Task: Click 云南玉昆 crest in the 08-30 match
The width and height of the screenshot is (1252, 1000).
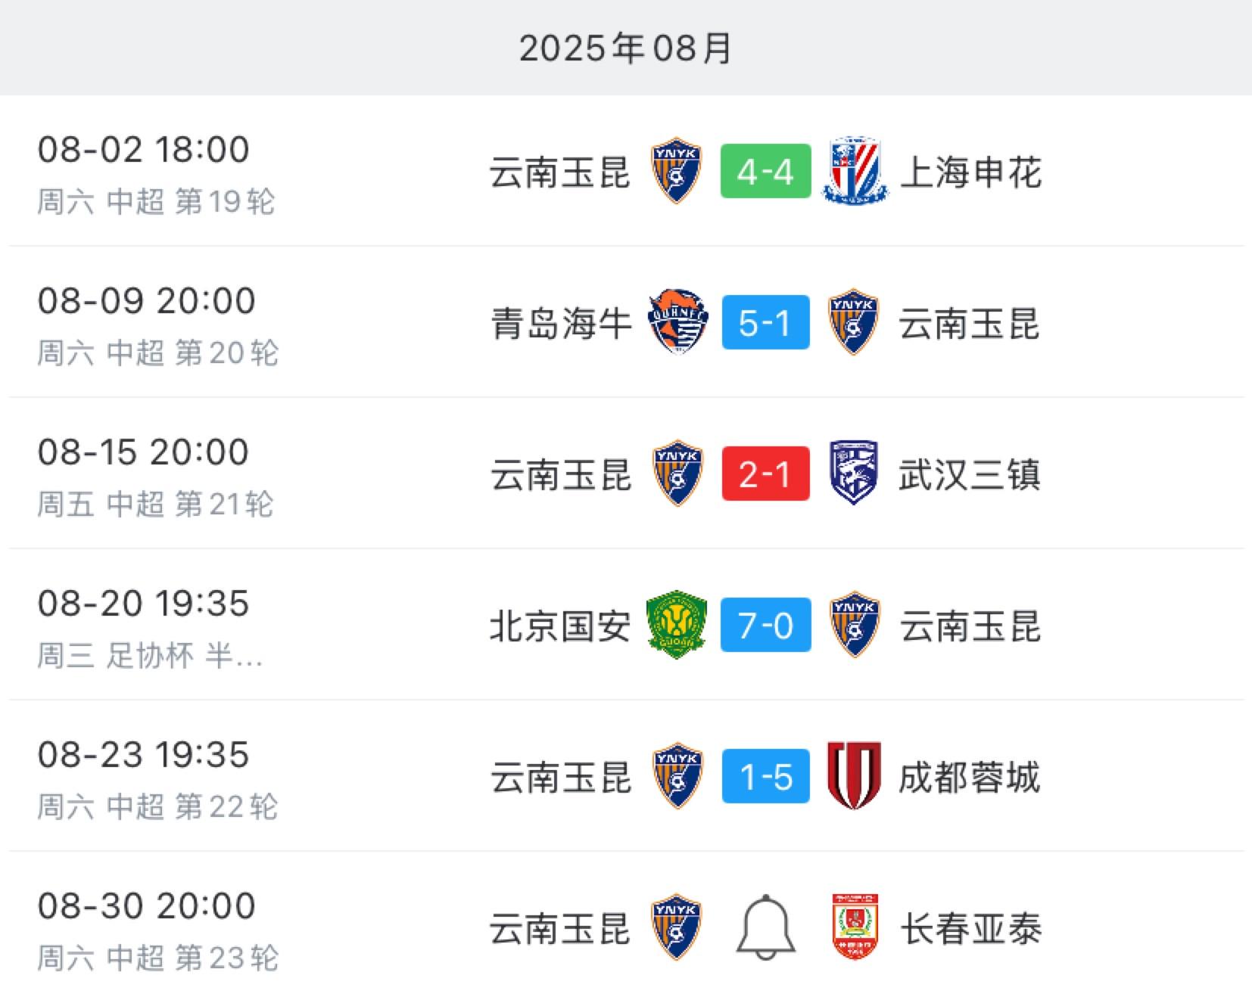Action: tap(677, 927)
